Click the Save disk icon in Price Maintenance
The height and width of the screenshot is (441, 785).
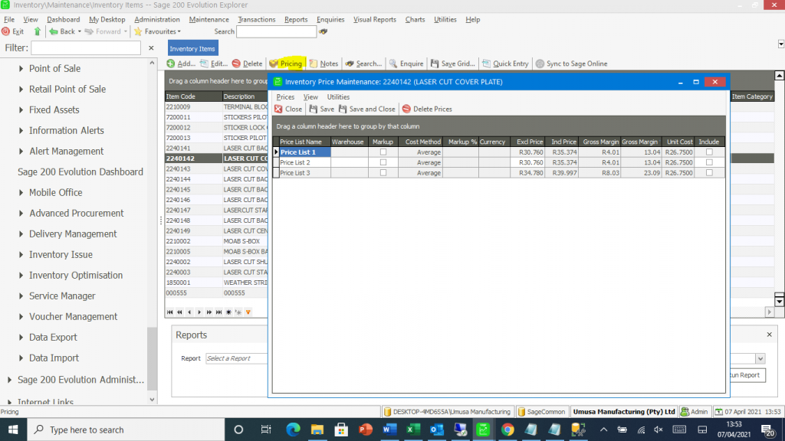pos(314,109)
